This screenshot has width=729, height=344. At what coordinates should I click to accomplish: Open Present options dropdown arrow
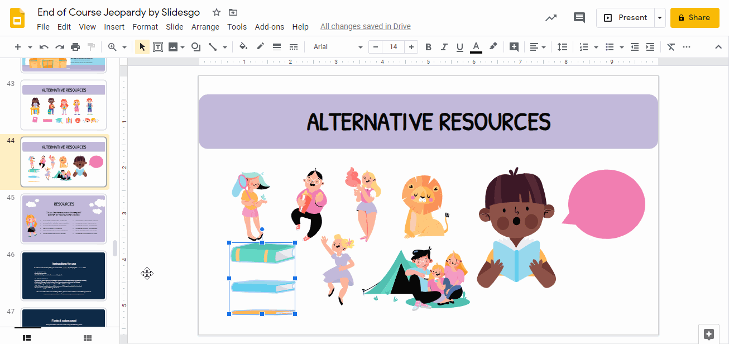point(660,17)
